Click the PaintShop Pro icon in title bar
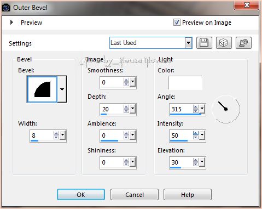 pyautogui.click(x=6, y=8)
